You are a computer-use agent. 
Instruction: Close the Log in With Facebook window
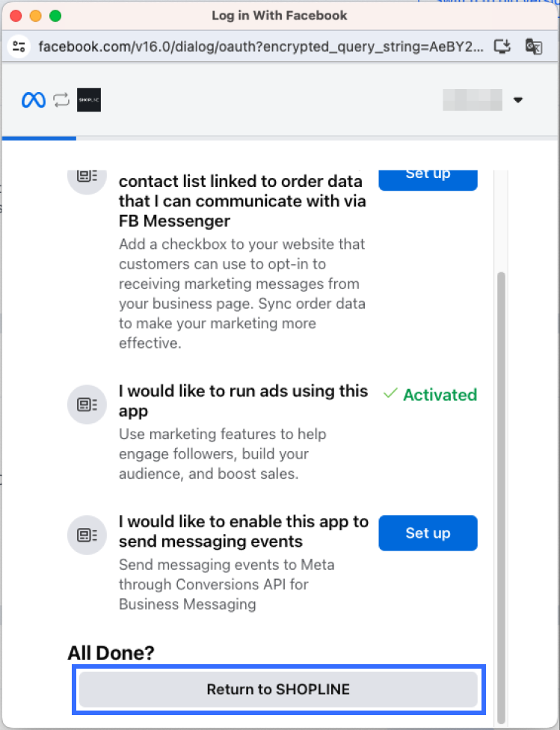click(16, 16)
